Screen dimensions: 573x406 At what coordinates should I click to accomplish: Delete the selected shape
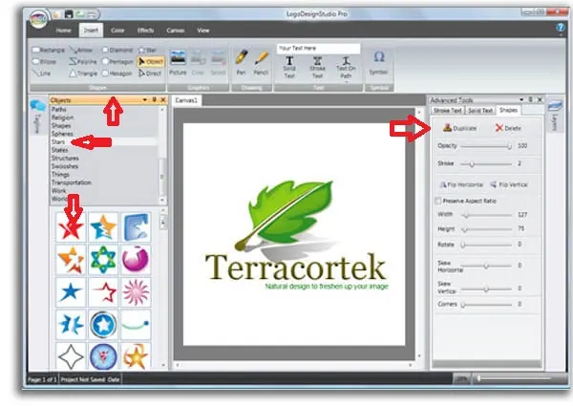coord(508,128)
